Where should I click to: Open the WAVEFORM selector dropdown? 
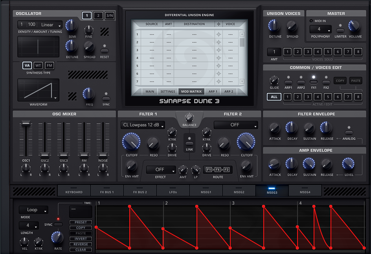click(55, 98)
